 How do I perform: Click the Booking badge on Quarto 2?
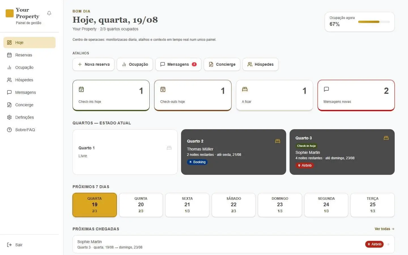197,162
